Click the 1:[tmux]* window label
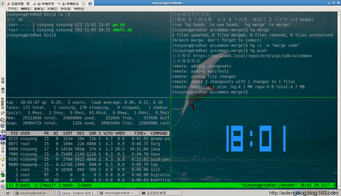 click(44, 185)
